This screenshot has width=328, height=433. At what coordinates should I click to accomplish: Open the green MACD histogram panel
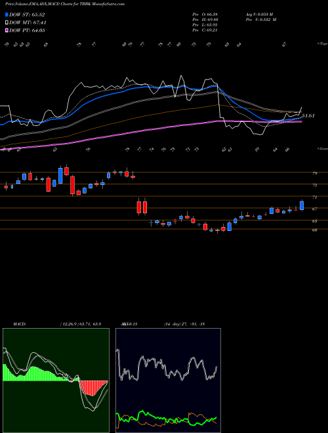pyautogui.click(x=56, y=381)
